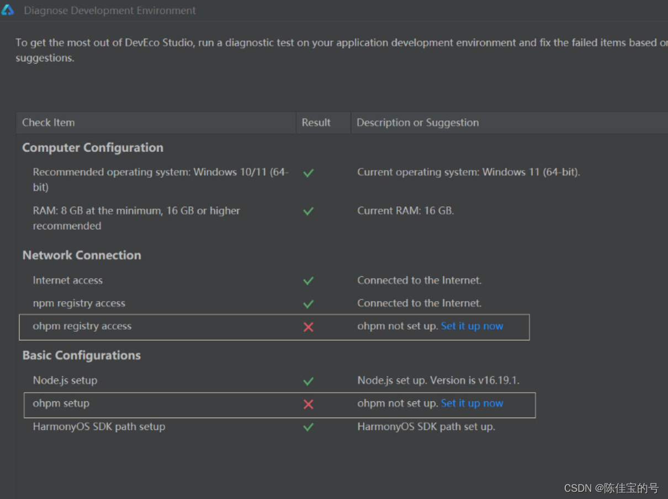Open Set it up now for ohpm setup
The image size is (668, 499).
coord(472,404)
